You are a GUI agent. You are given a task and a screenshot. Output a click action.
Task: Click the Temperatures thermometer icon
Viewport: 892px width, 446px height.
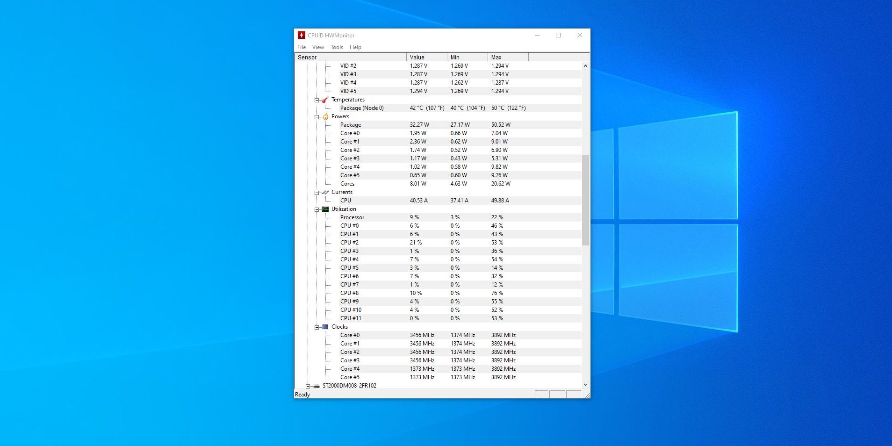(325, 100)
